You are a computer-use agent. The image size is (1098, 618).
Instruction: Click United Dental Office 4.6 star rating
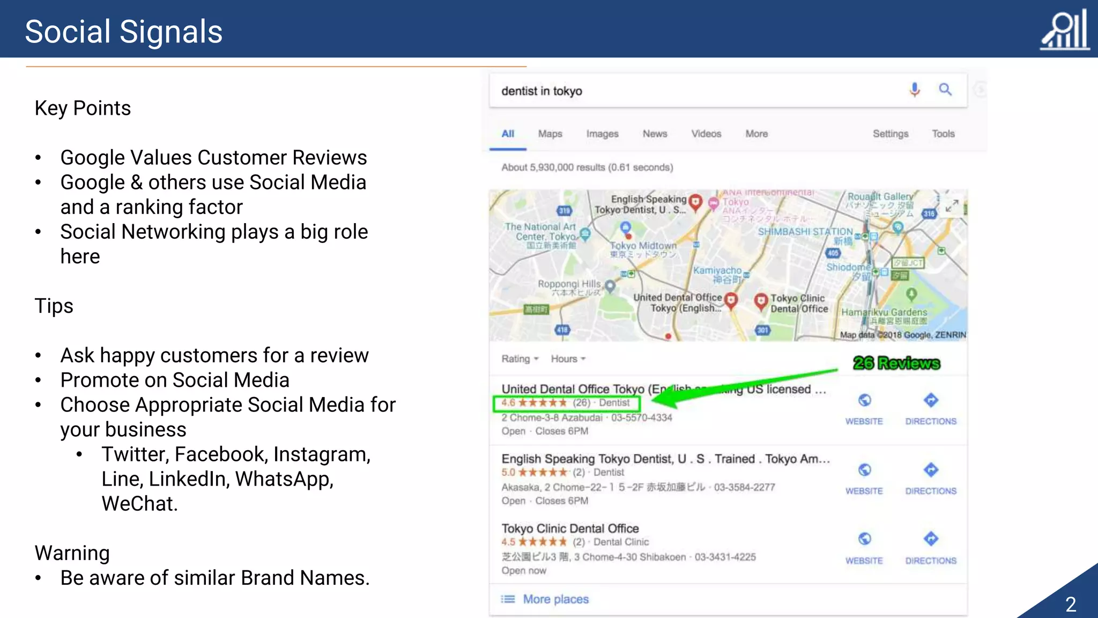[534, 403]
